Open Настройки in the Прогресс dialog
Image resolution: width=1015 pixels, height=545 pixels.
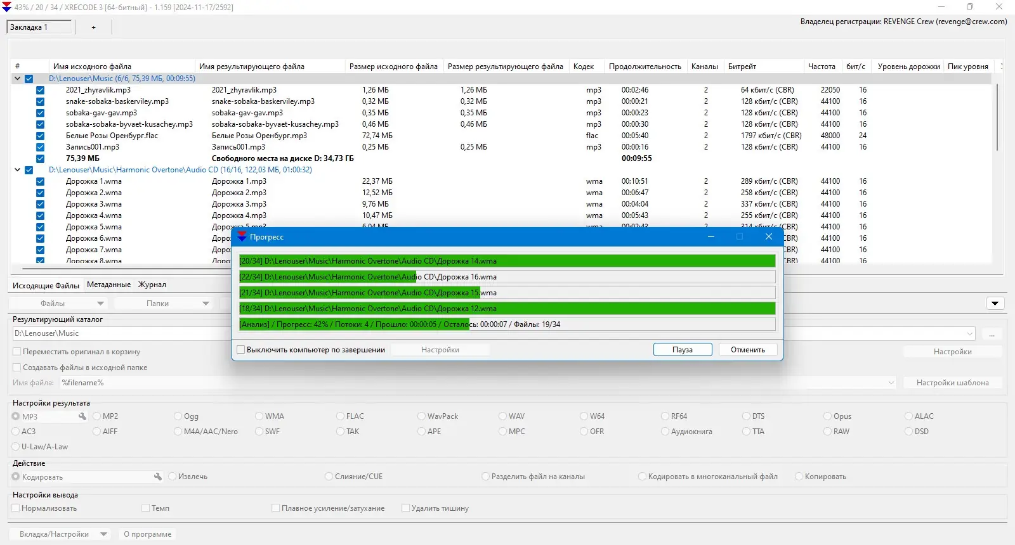coord(440,350)
